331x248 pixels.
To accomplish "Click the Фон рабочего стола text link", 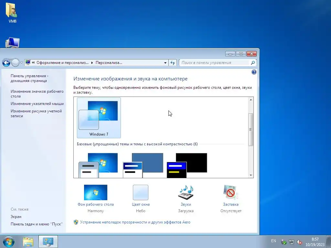I will [x=96, y=204].
